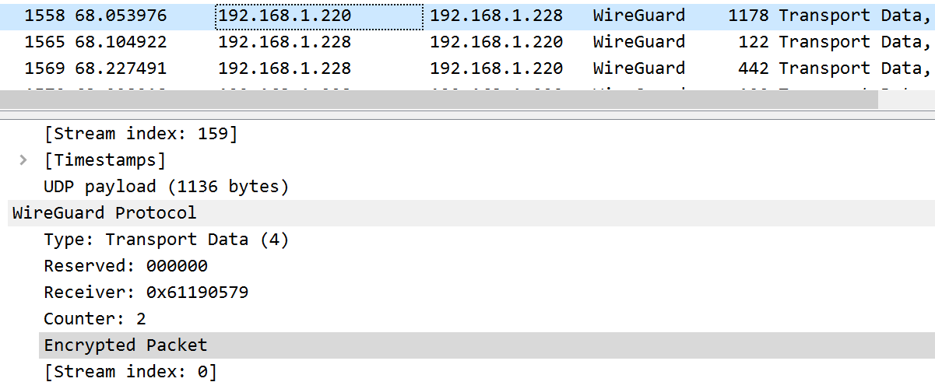Click destination 192.168.1.220 in packet 1565
This screenshot has height=389, width=935.
[x=496, y=42]
